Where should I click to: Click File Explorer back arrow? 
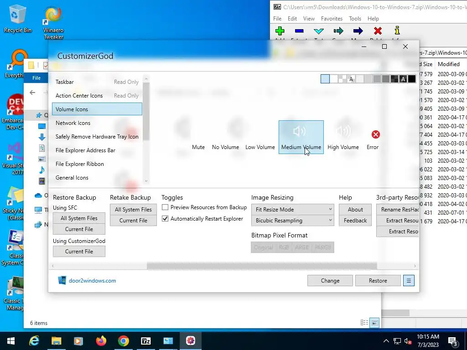32,93
